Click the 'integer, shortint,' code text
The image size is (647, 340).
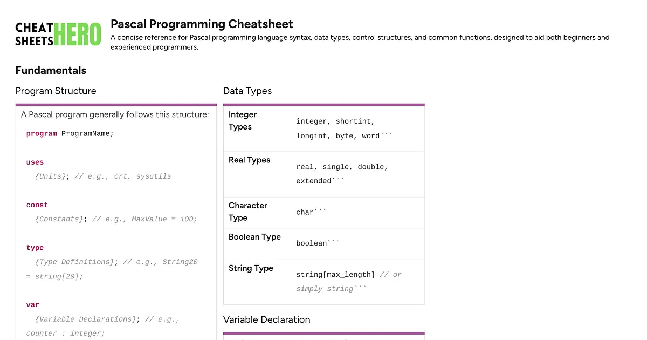335,121
